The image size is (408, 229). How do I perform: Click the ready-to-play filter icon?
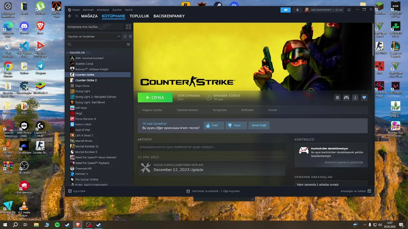130,36
